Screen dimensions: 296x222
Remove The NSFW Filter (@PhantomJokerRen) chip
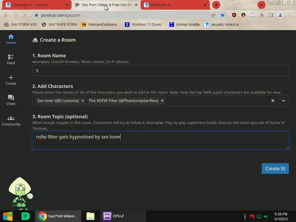(x=162, y=101)
